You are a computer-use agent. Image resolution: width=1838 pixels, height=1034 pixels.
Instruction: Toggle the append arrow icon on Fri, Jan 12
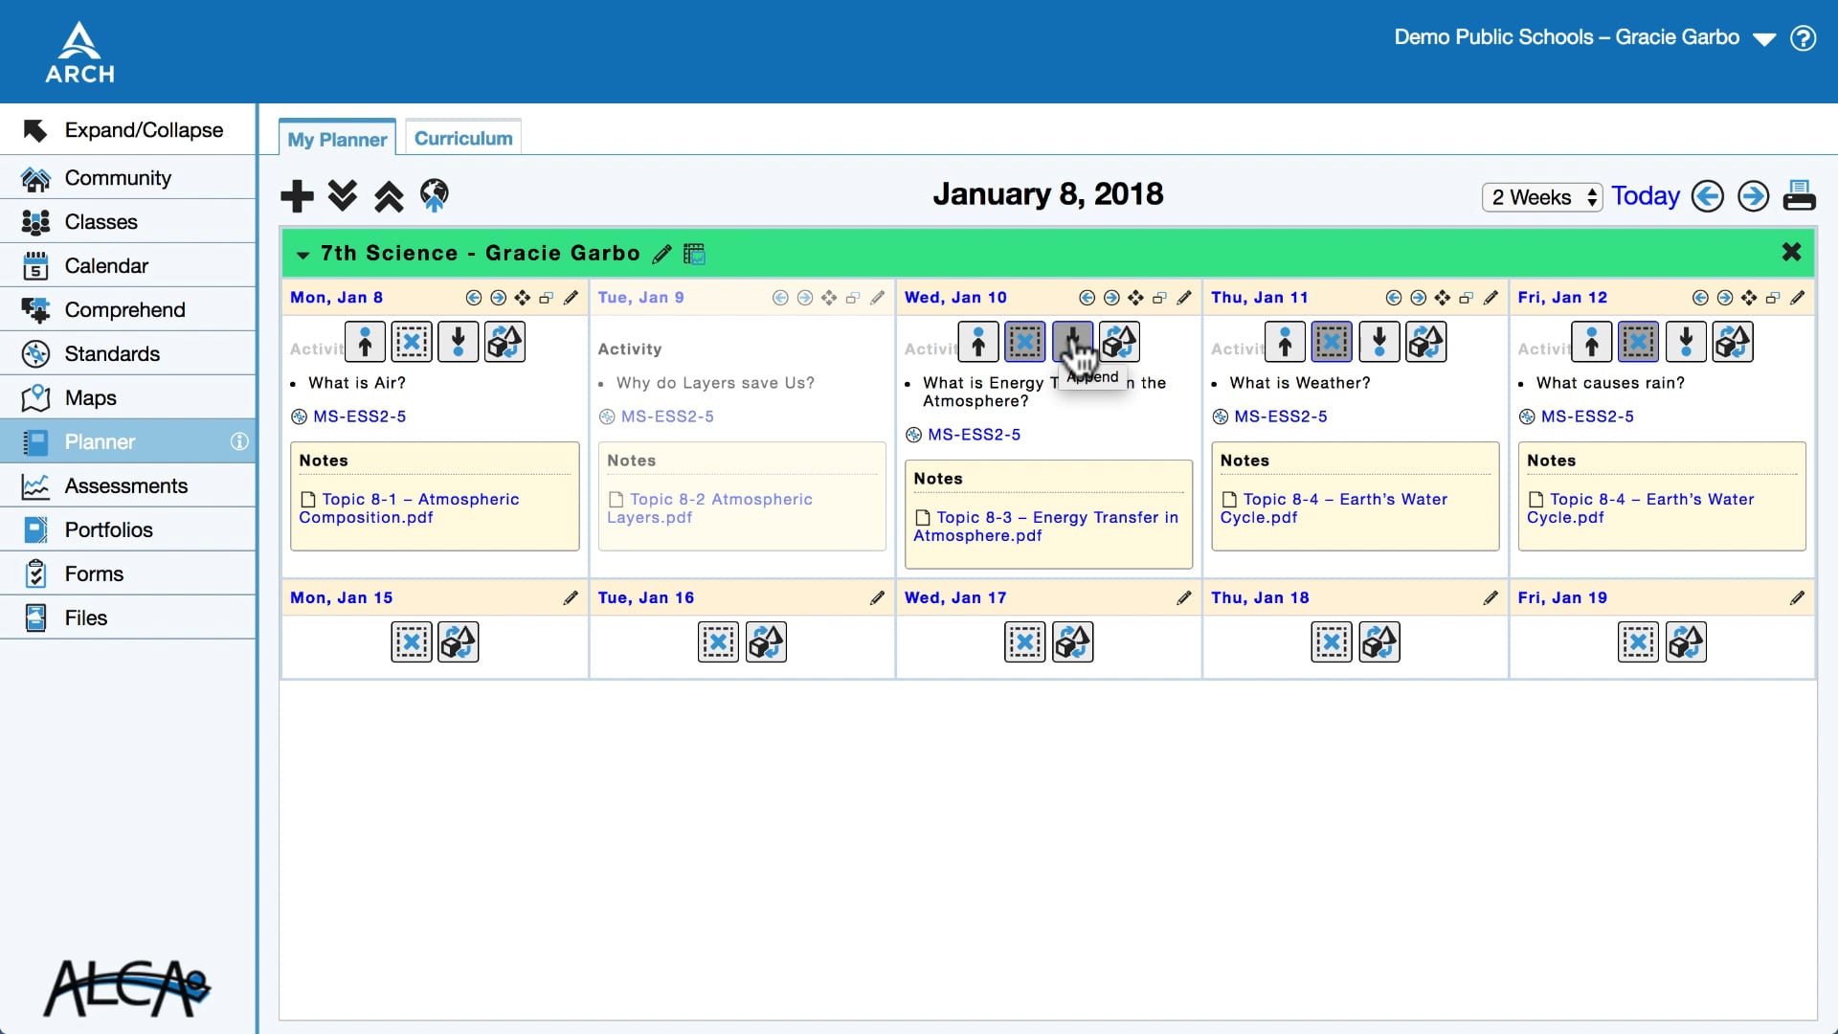point(1686,341)
